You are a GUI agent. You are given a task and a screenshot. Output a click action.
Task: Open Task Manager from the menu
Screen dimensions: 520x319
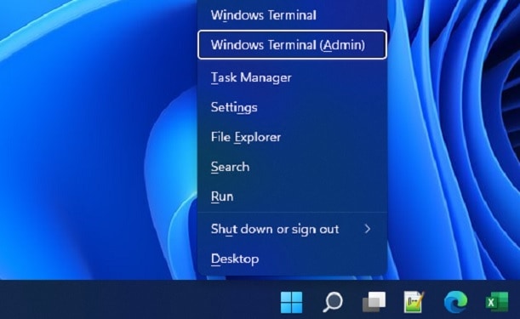tap(292, 77)
